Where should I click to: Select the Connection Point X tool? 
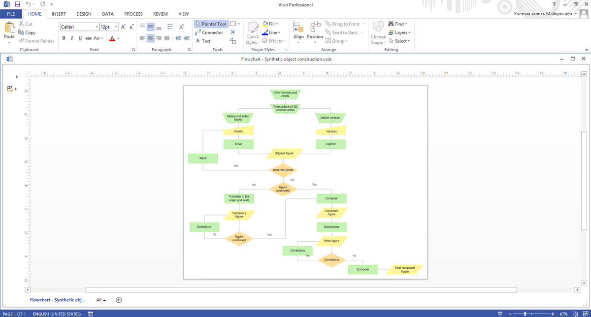[233, 32]
